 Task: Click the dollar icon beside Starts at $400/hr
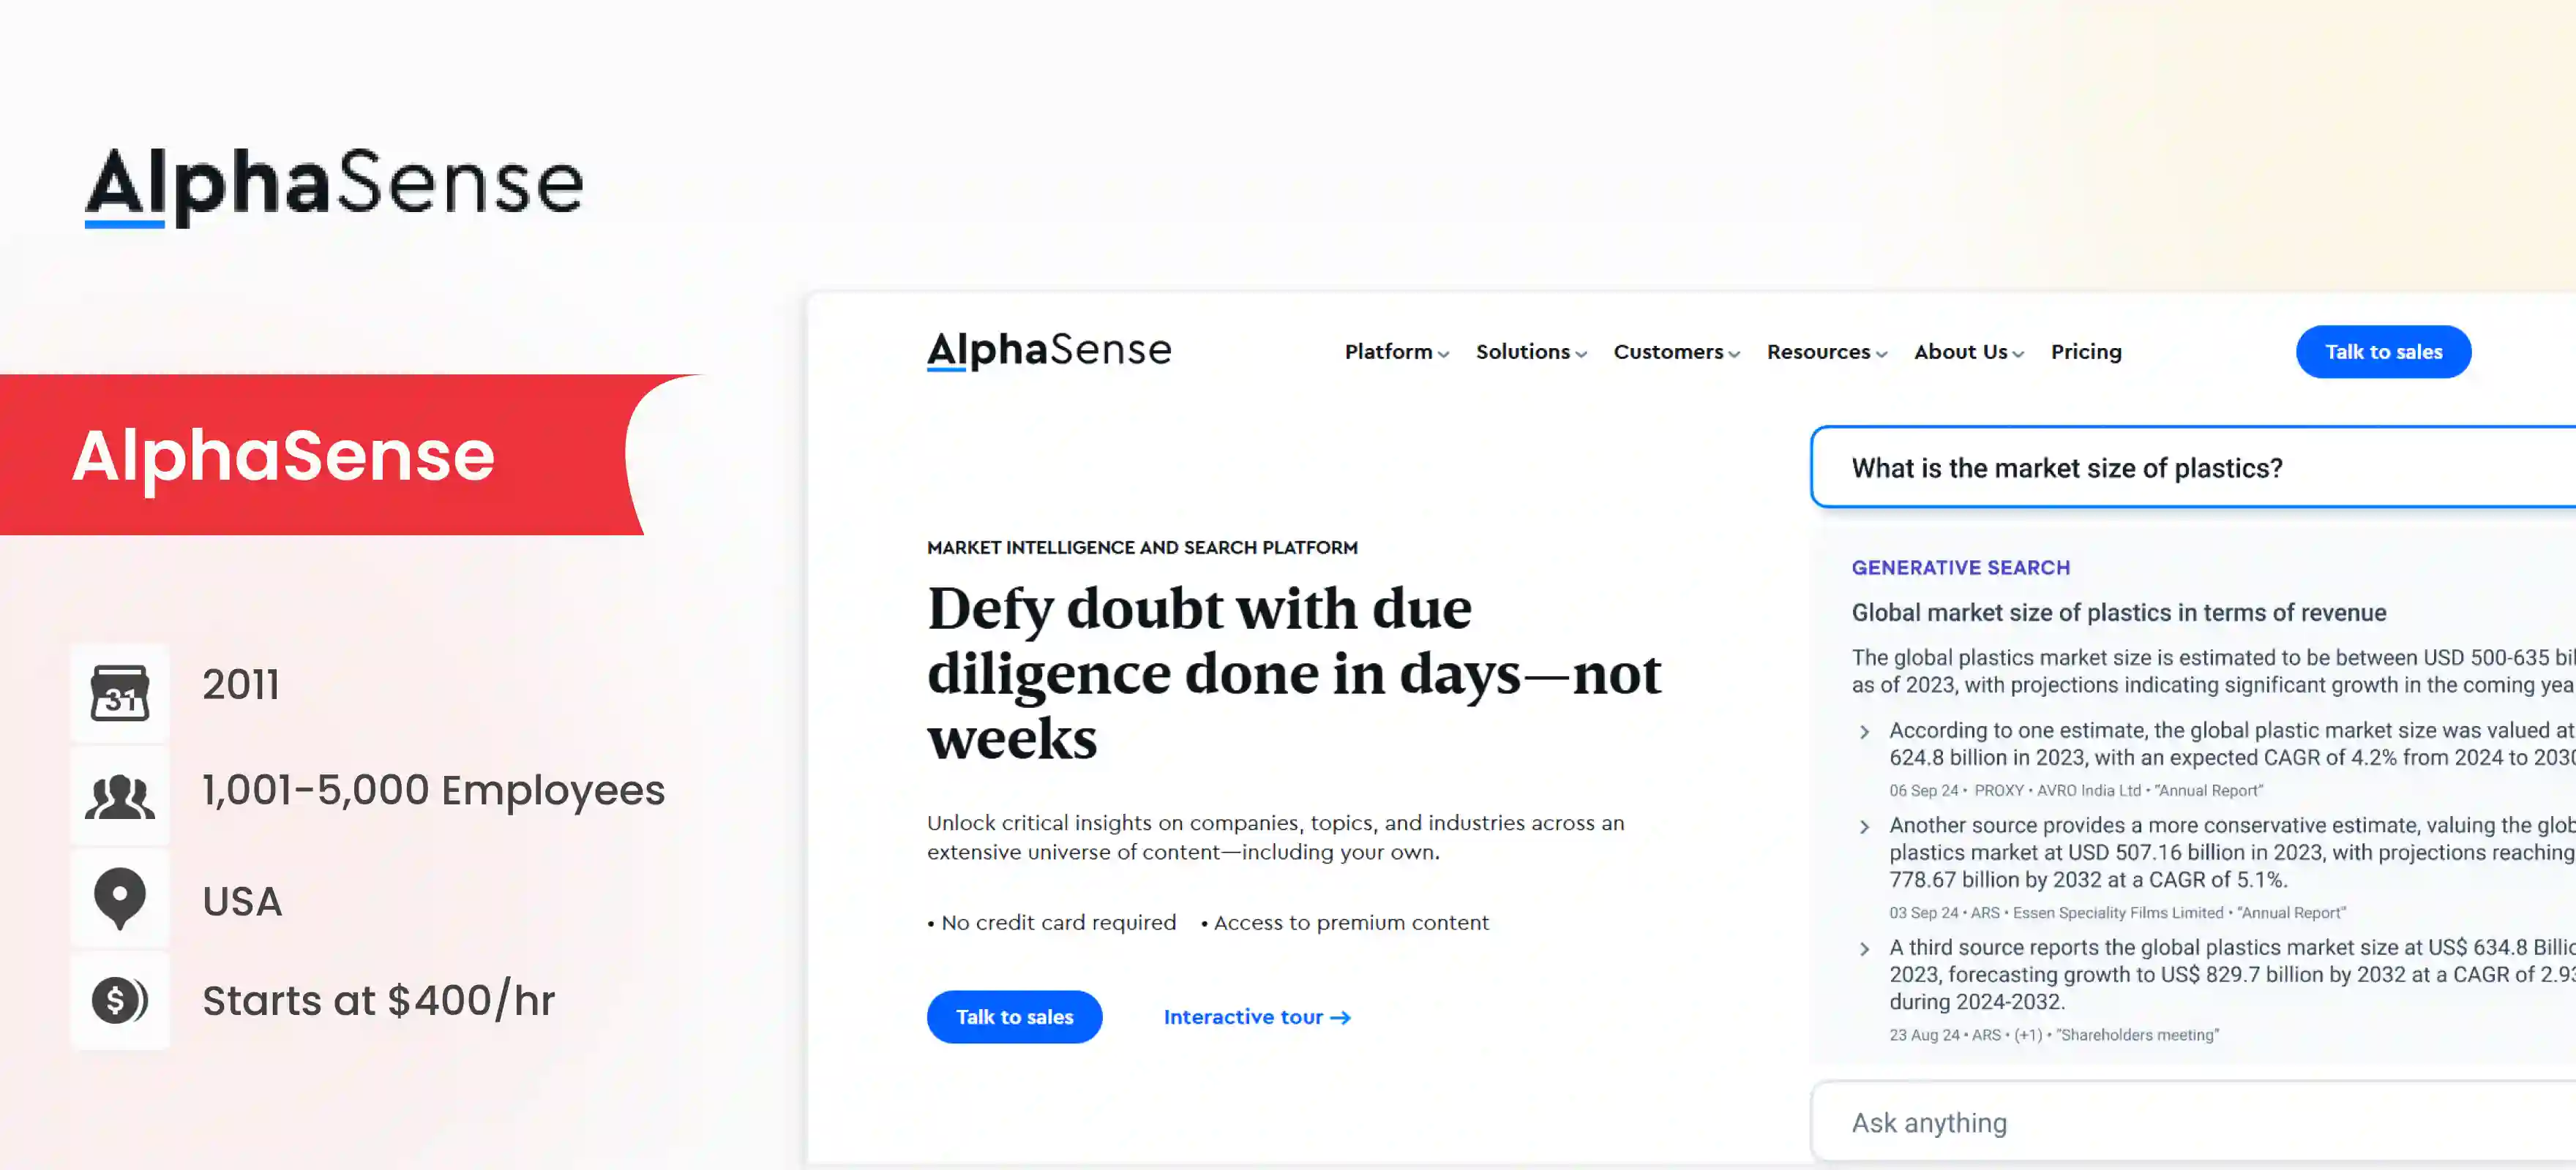click(119, 1000)
